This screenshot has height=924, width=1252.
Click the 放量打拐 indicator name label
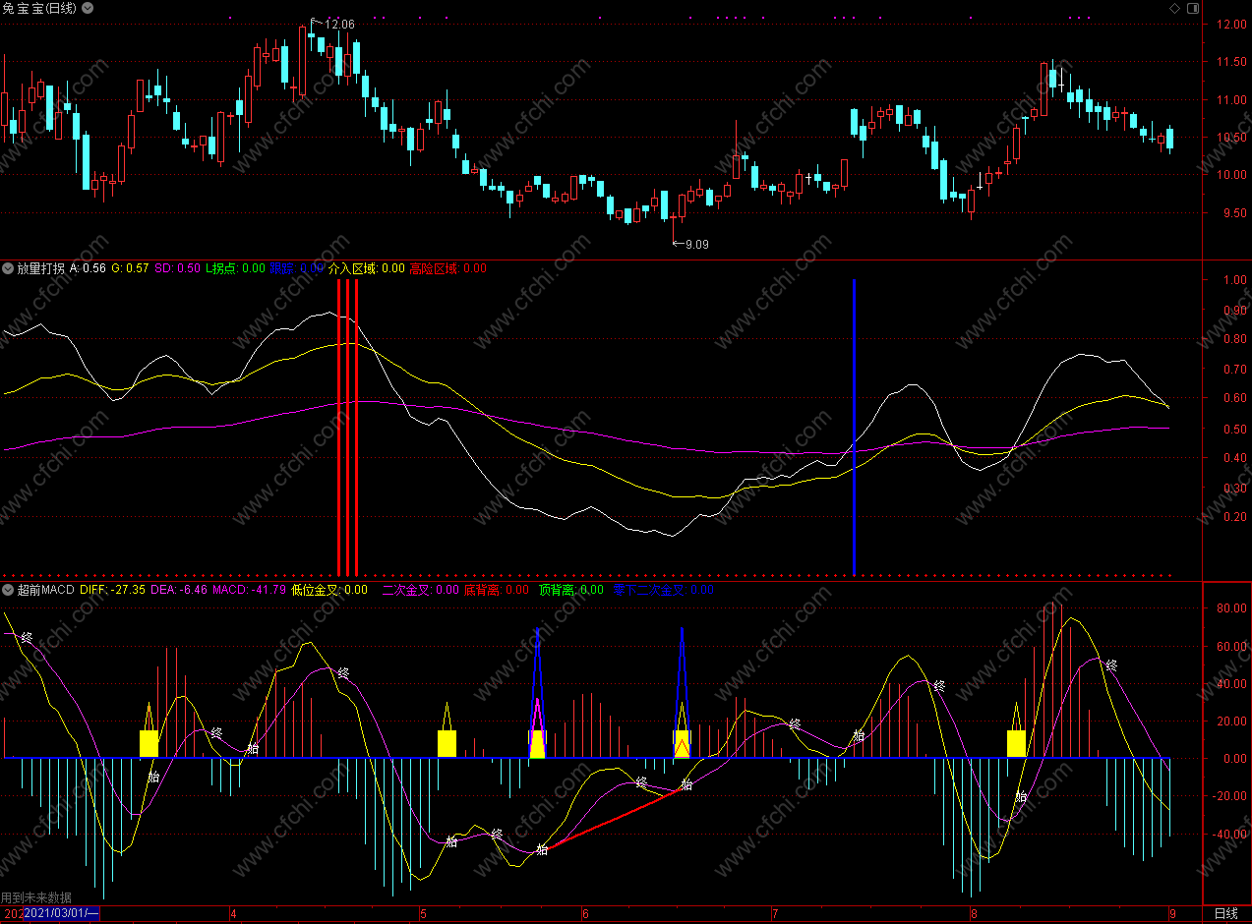[40, 268]
